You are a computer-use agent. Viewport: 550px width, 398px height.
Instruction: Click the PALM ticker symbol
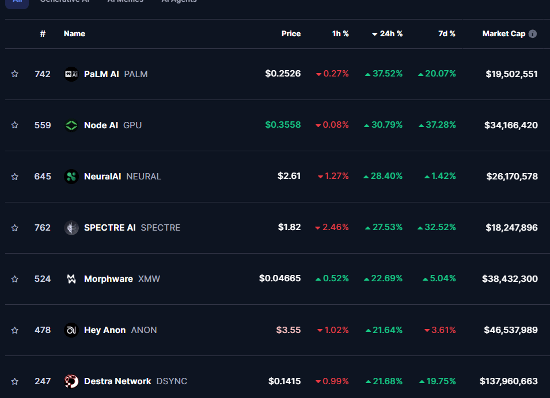(x=136, y=74)
